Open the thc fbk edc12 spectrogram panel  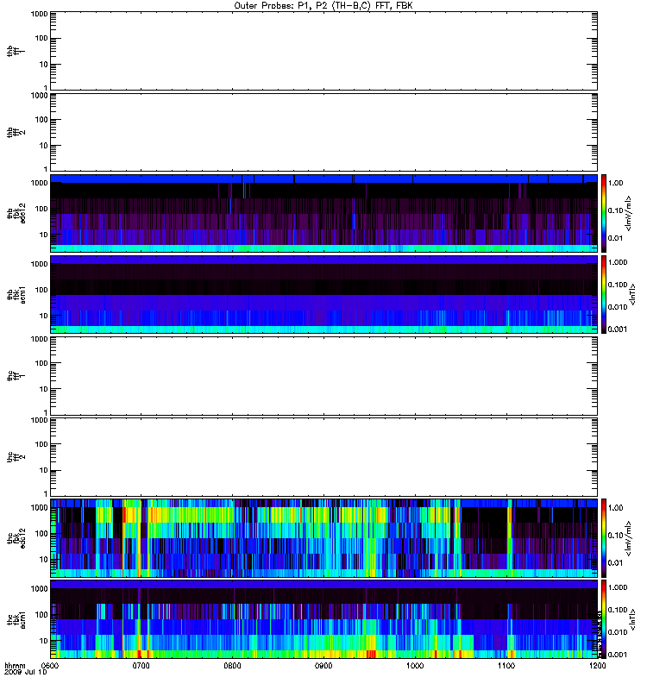coord(323,537)
